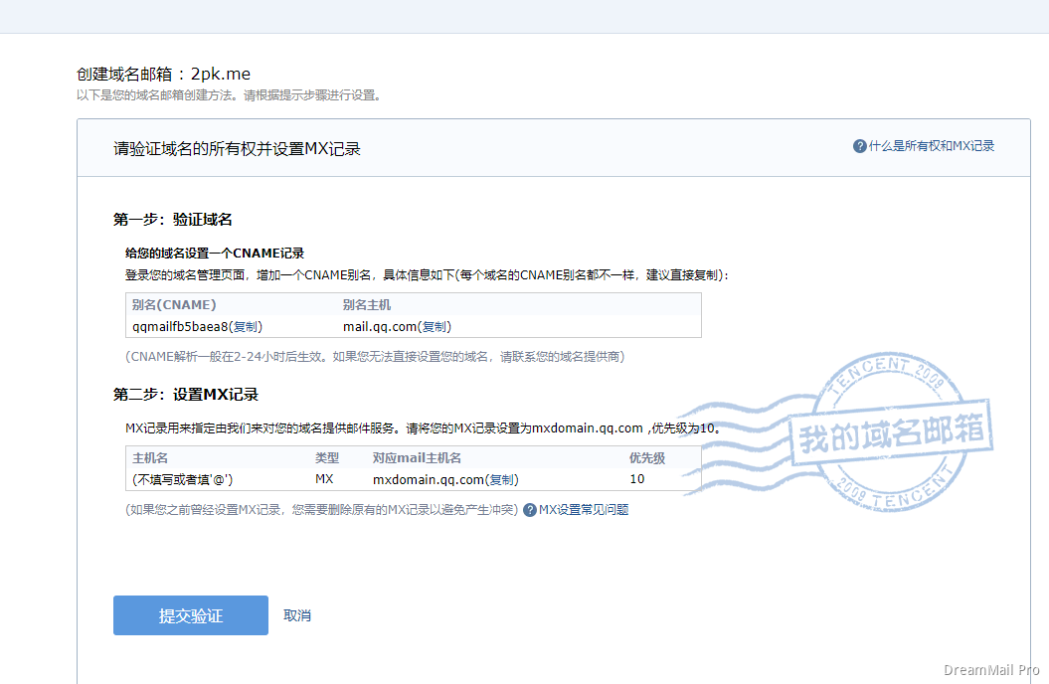Click the 第一步：验证域名 heading
Screen dimensions: 1049x684
pos(173,220)
